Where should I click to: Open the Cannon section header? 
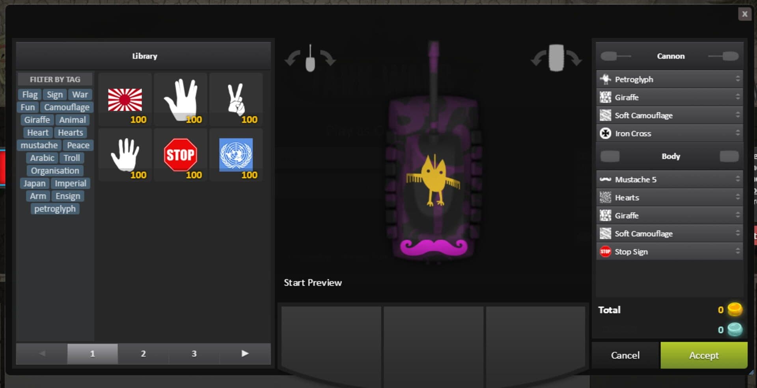coord(671,56)
